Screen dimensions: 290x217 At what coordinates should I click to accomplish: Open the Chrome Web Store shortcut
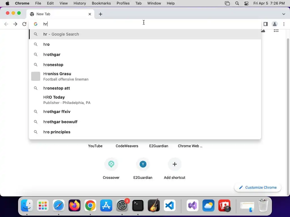coord(190,146)
